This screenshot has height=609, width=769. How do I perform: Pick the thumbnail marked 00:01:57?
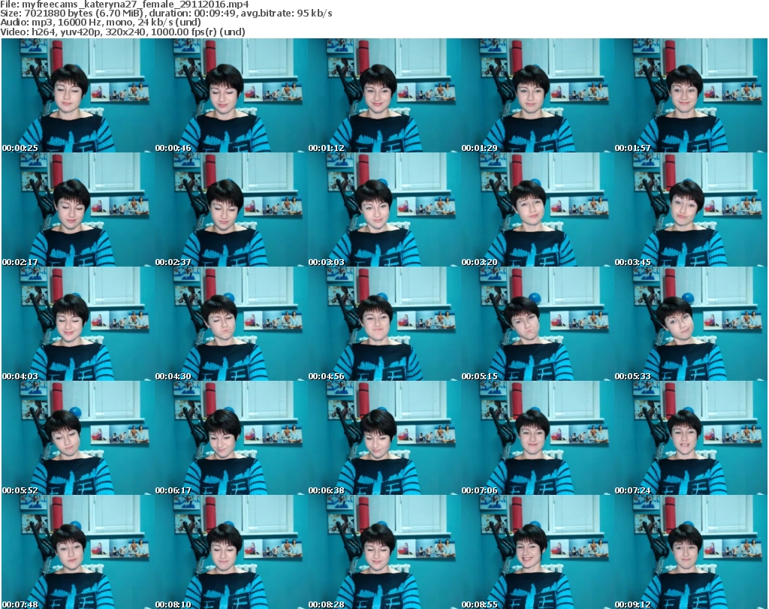pos(690,95)
